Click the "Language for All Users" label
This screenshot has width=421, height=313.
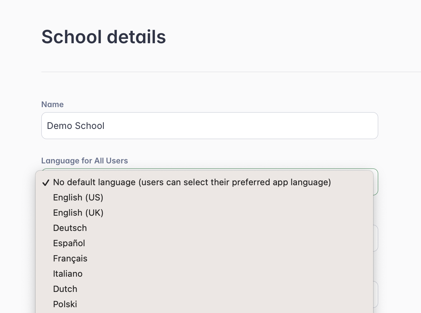[85, 160]
